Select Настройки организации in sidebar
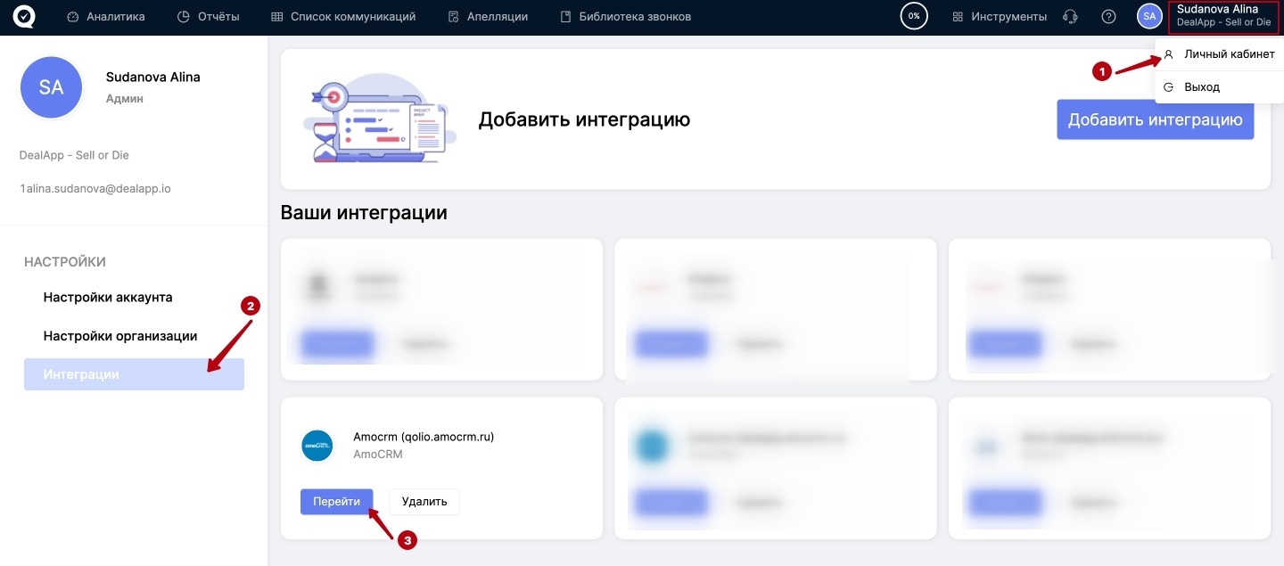The image size is (1284, 566). 120,336
